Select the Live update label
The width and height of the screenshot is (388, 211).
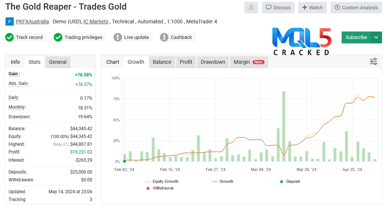(x=137, y=37)
